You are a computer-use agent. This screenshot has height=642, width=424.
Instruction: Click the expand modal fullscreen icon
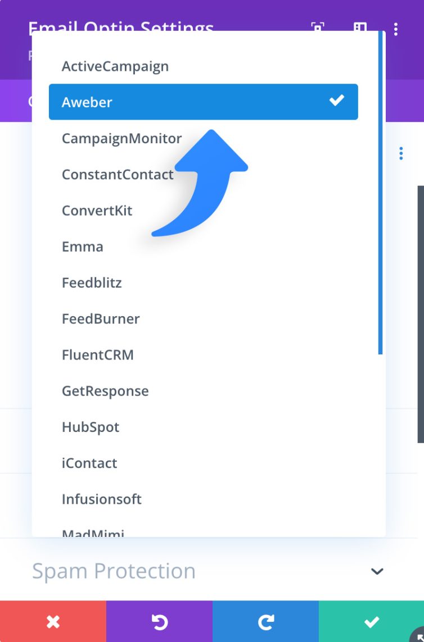[318, 28]
